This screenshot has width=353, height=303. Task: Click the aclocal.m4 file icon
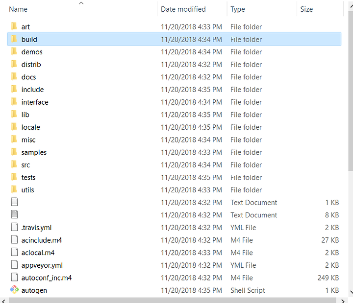tap(14, 252)
